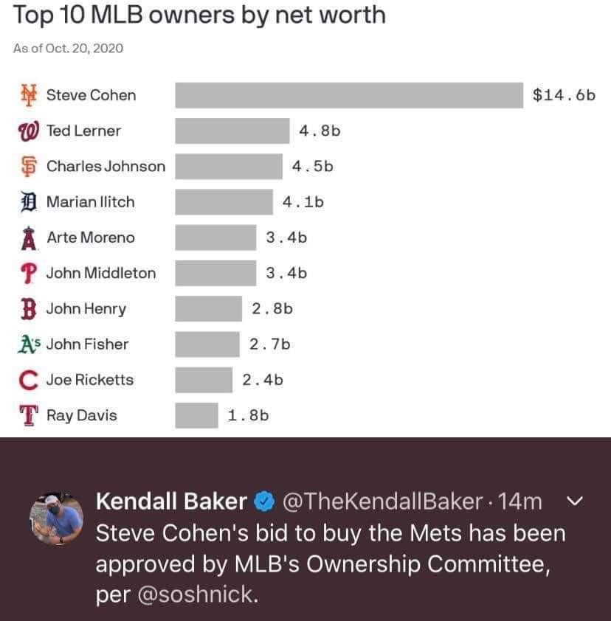Click the blue verified badge by Kendall Baker

(263, 502)
